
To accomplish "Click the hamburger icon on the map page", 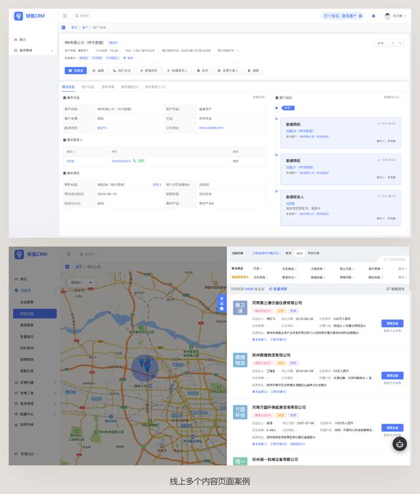I will pyautogui.click(x=69, y=254).
